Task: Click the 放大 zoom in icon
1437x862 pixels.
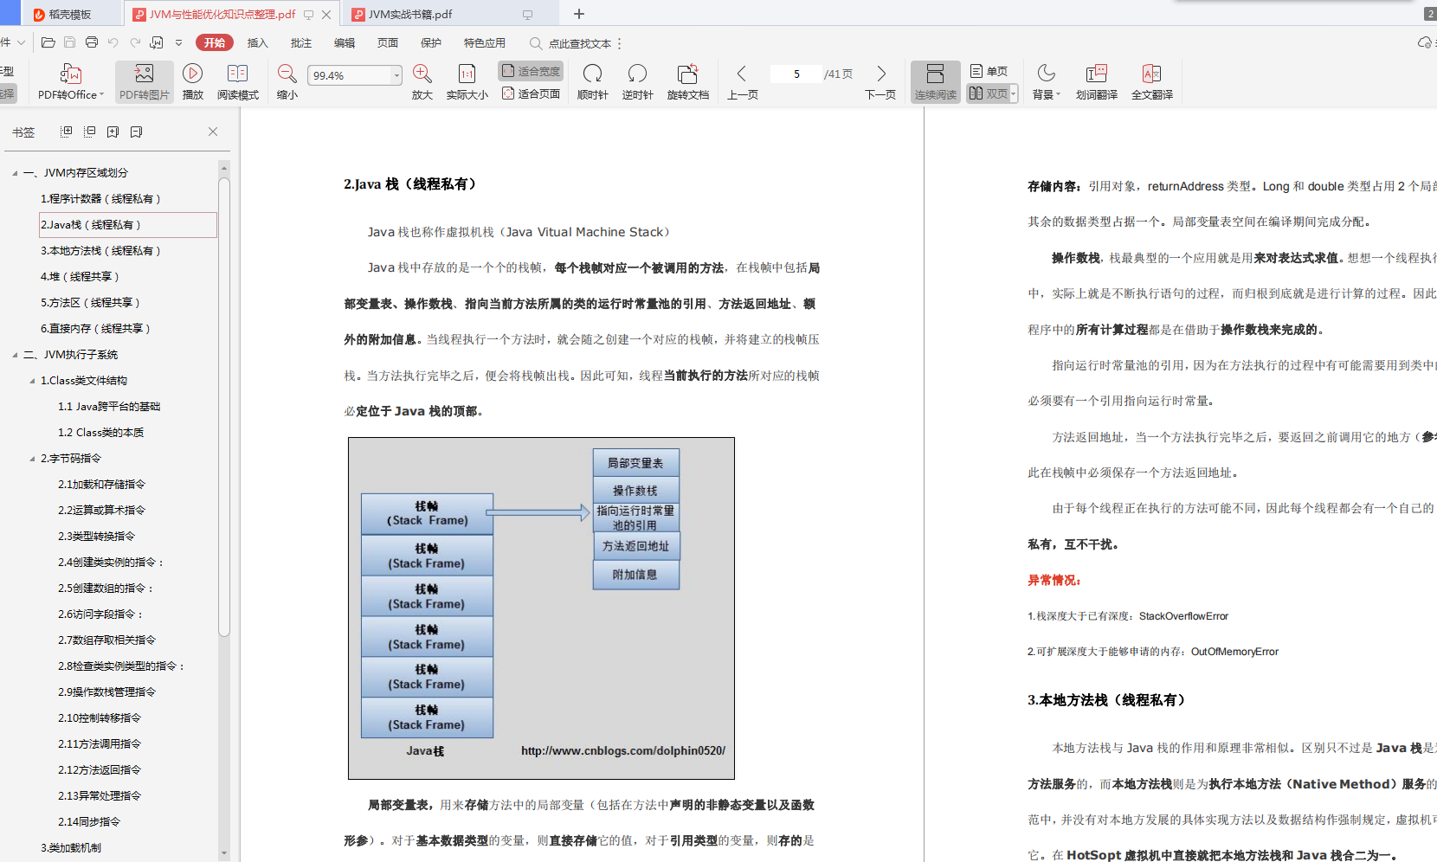Action: pos(422,74)
